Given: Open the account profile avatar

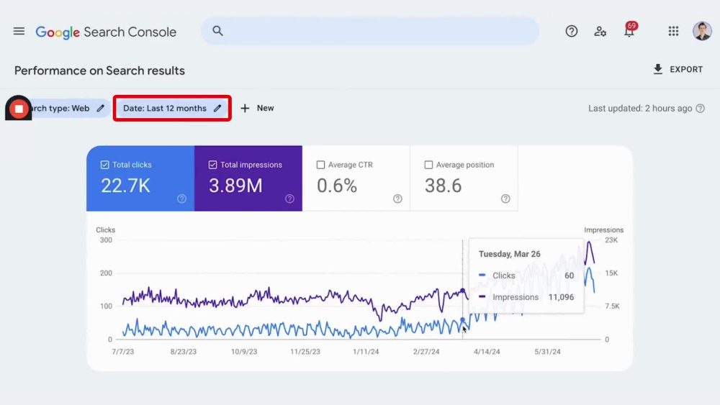Looking at the screenshot, I should tap(701, 31).
